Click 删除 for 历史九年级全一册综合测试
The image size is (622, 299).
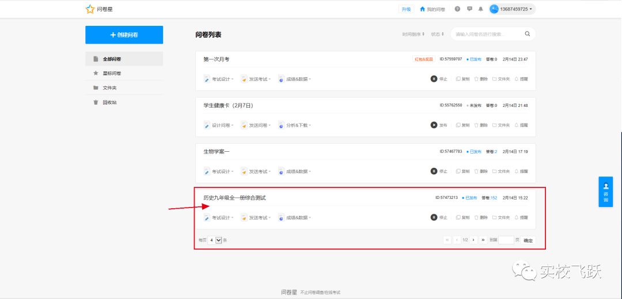[x=481, y=217]
